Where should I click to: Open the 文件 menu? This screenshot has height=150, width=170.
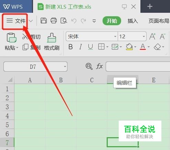(16, 21)
